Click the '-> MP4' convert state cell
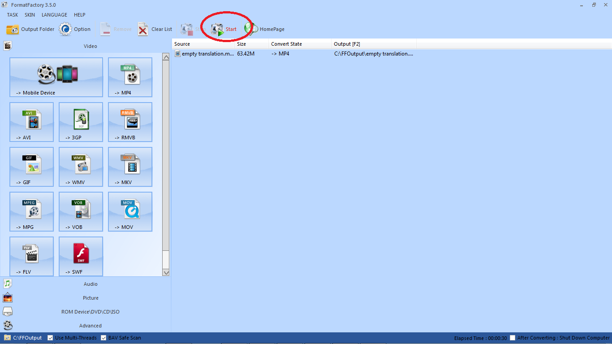The image size is (612, 344). [x=280, y=54]
